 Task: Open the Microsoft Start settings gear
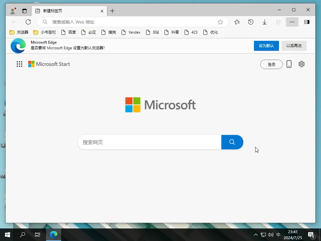[x=301, y=64]
